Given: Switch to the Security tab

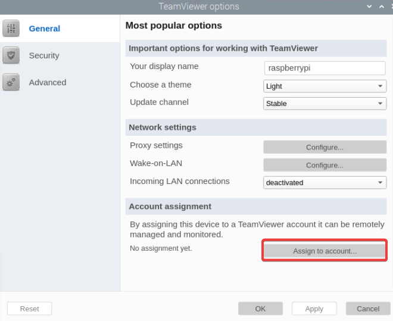Looking at the screenshot, I should [x=44, y=55].
